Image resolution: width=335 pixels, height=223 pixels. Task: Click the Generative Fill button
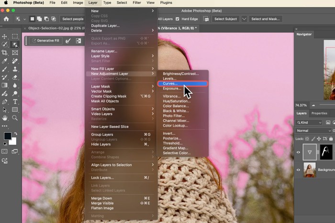click(45, 41)
